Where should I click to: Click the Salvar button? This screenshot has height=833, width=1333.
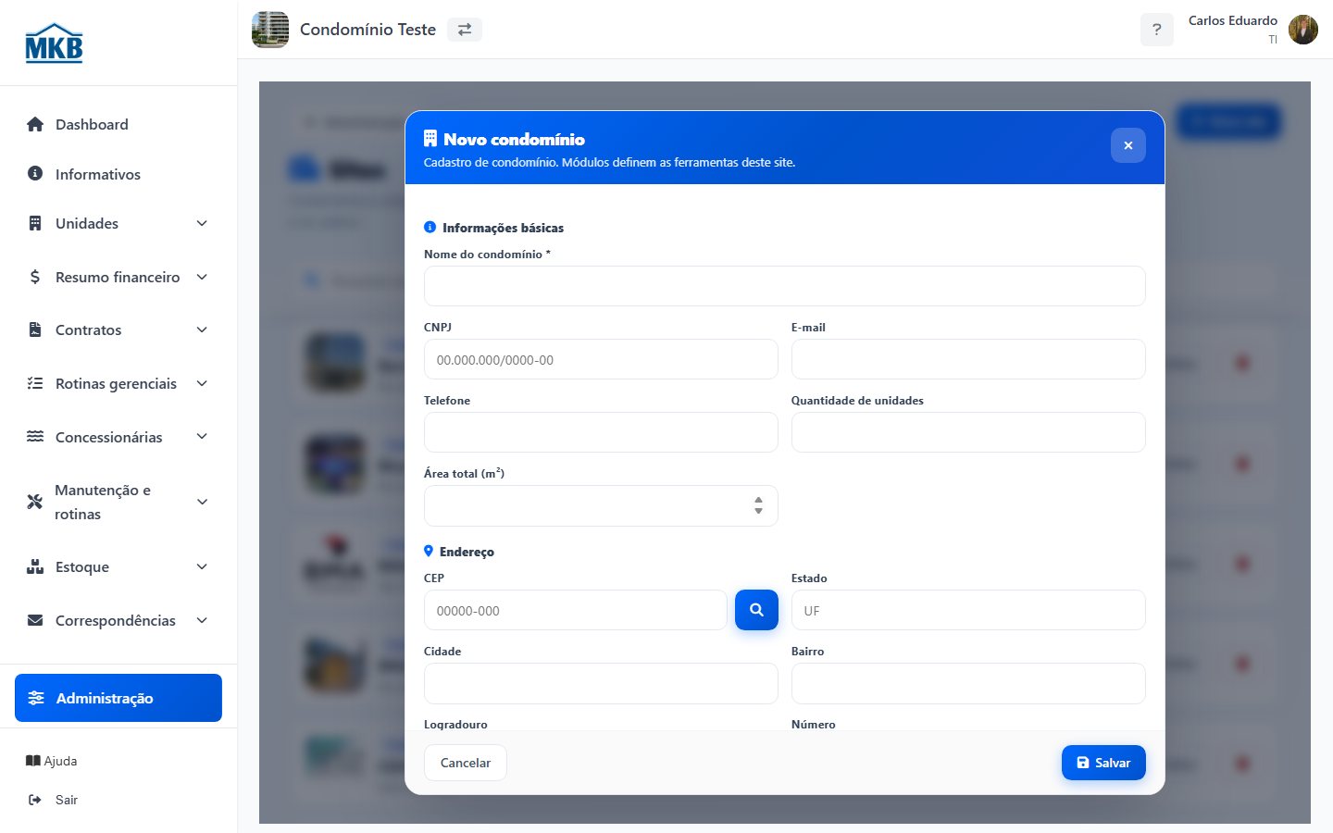(1103, 763)
